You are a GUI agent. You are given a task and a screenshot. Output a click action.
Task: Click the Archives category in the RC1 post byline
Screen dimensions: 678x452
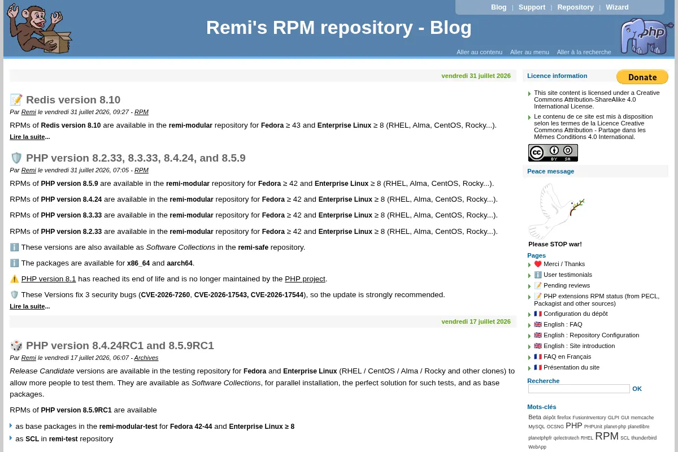[x=146, y=358]
